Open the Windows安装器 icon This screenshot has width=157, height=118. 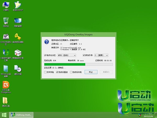click(6, 71)
